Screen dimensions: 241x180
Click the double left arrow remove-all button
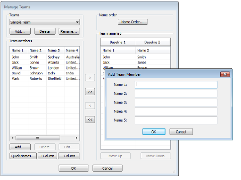tap(90, 120)
